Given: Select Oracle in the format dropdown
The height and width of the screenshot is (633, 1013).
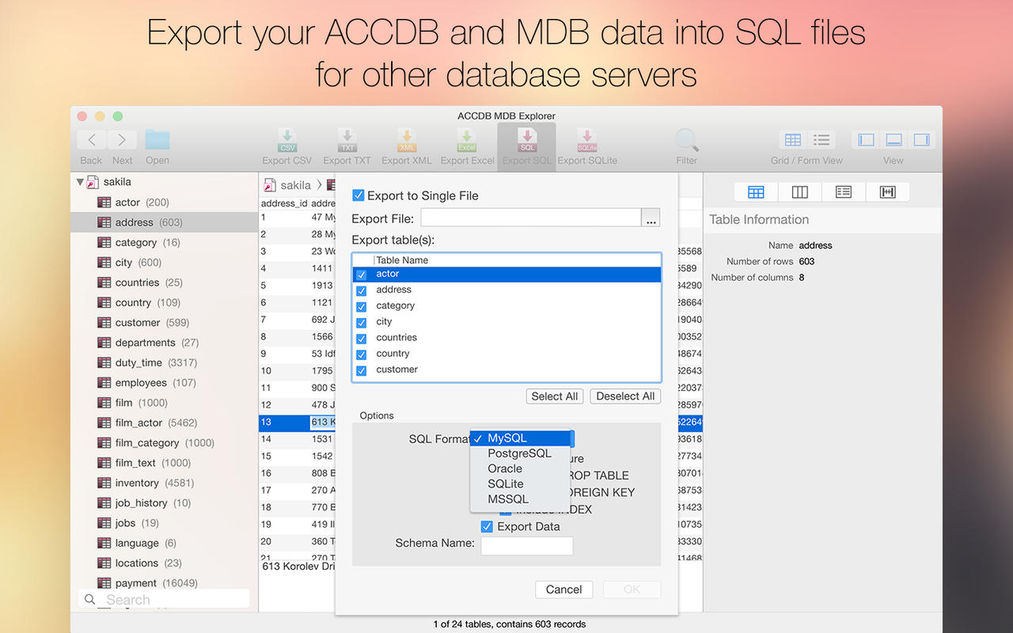Looking at the screenshot, I should click(x=505, y=468).
